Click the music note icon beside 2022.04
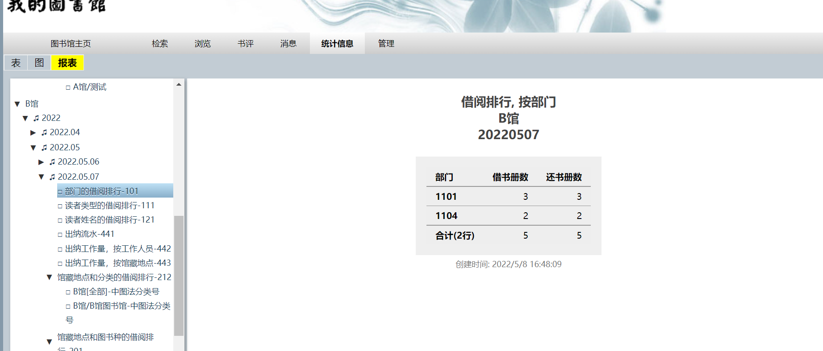Viewport: 823px width, 351px height. (x=44, y=132)
